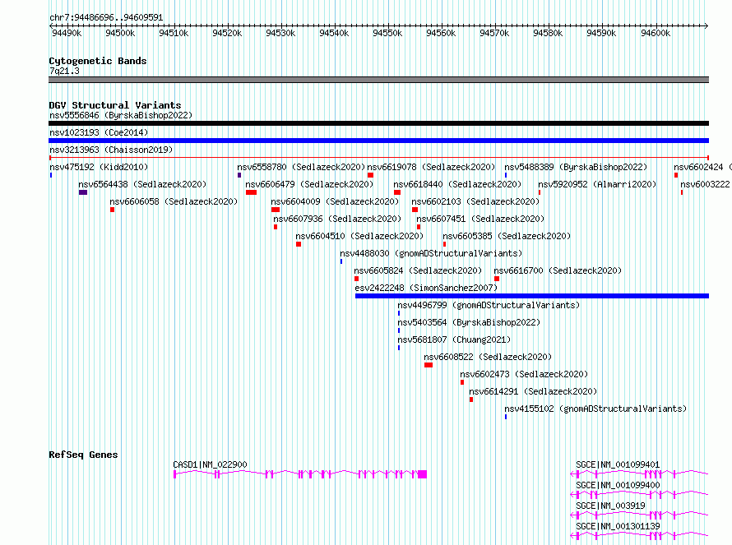Viewport: 732px width, 545px height.
Task: Select the CASD1 gene model's last exon
Action: (422, 474)
